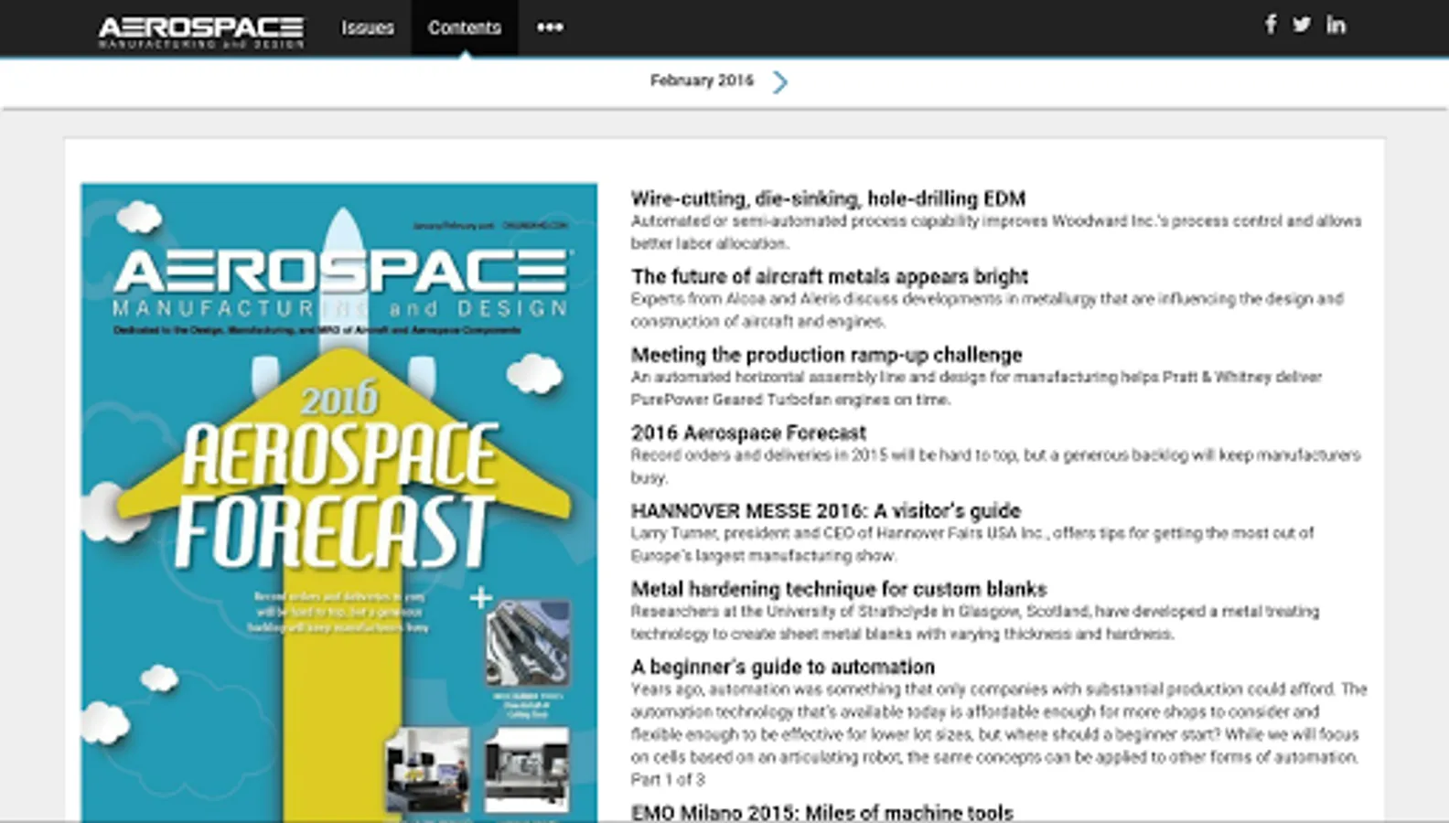The width and height of the screenshot is (1449, 823).
Task: Click the Aerospace Manufacturing and Design logo
Action: [x=201, y=31]
